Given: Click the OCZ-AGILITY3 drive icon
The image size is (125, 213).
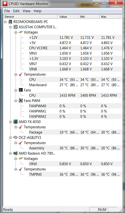Looking at the screenshot, I should (16, 138).
